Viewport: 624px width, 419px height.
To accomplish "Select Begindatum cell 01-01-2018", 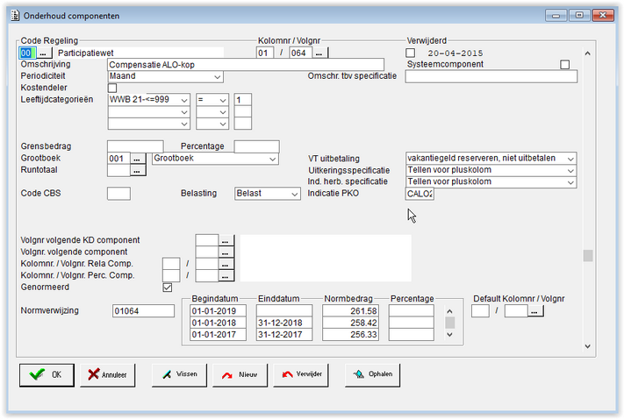I will [x=218, y=323].
